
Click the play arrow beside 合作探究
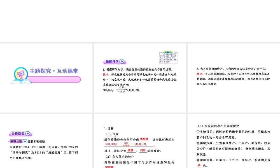tap(28, 134)
